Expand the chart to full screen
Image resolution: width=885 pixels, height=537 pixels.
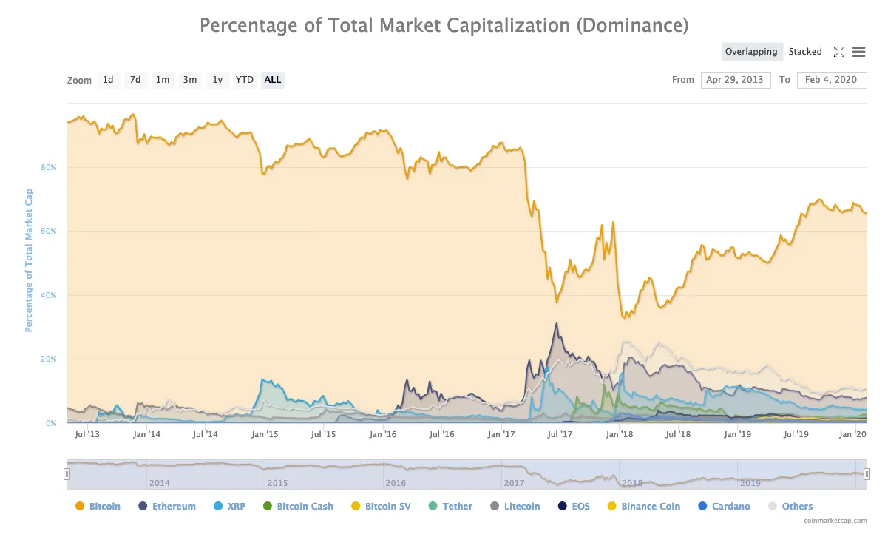tap(839, 52)
